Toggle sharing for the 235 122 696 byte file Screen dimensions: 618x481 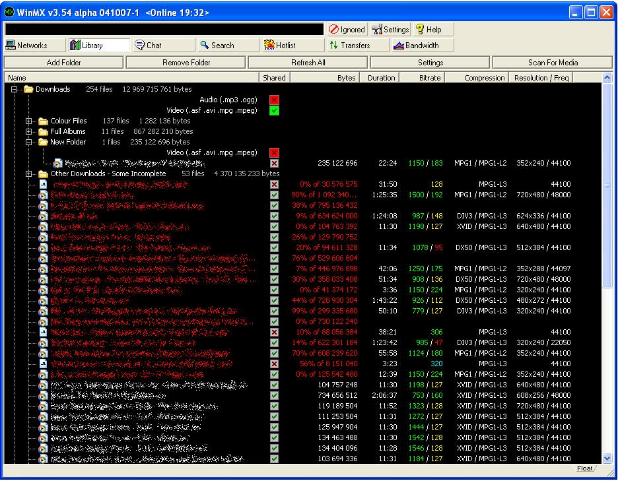274,164
